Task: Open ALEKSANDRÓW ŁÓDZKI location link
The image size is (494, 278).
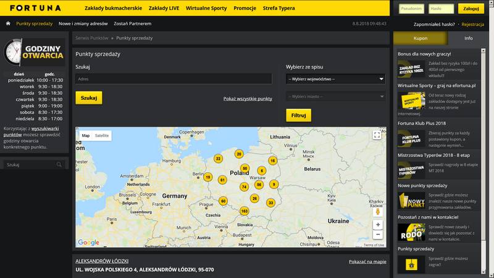Action: pos(102,261)
